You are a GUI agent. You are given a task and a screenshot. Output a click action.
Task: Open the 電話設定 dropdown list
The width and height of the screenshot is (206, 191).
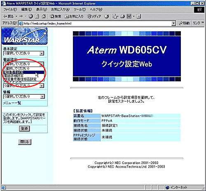pyautogui.click(x=23, y=64)
